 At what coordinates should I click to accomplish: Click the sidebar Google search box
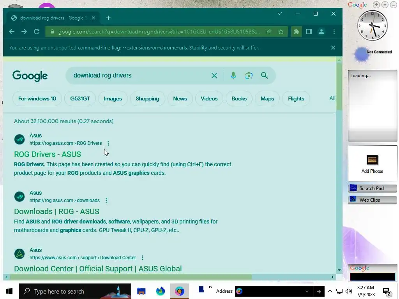[x=373, y=277]
